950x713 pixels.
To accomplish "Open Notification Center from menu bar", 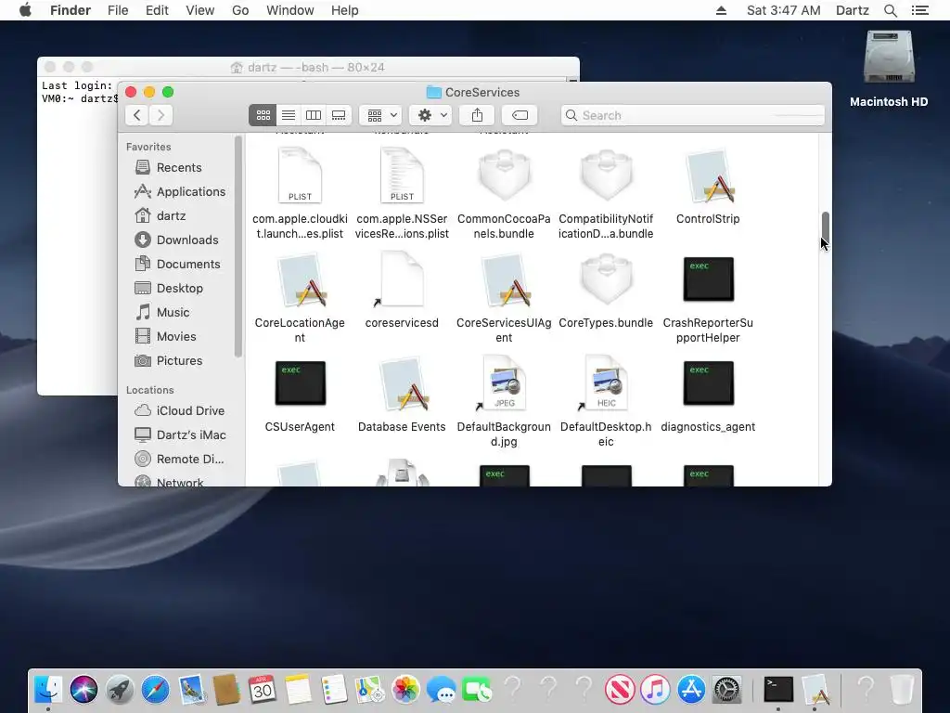I will click(x=920, y=10).
